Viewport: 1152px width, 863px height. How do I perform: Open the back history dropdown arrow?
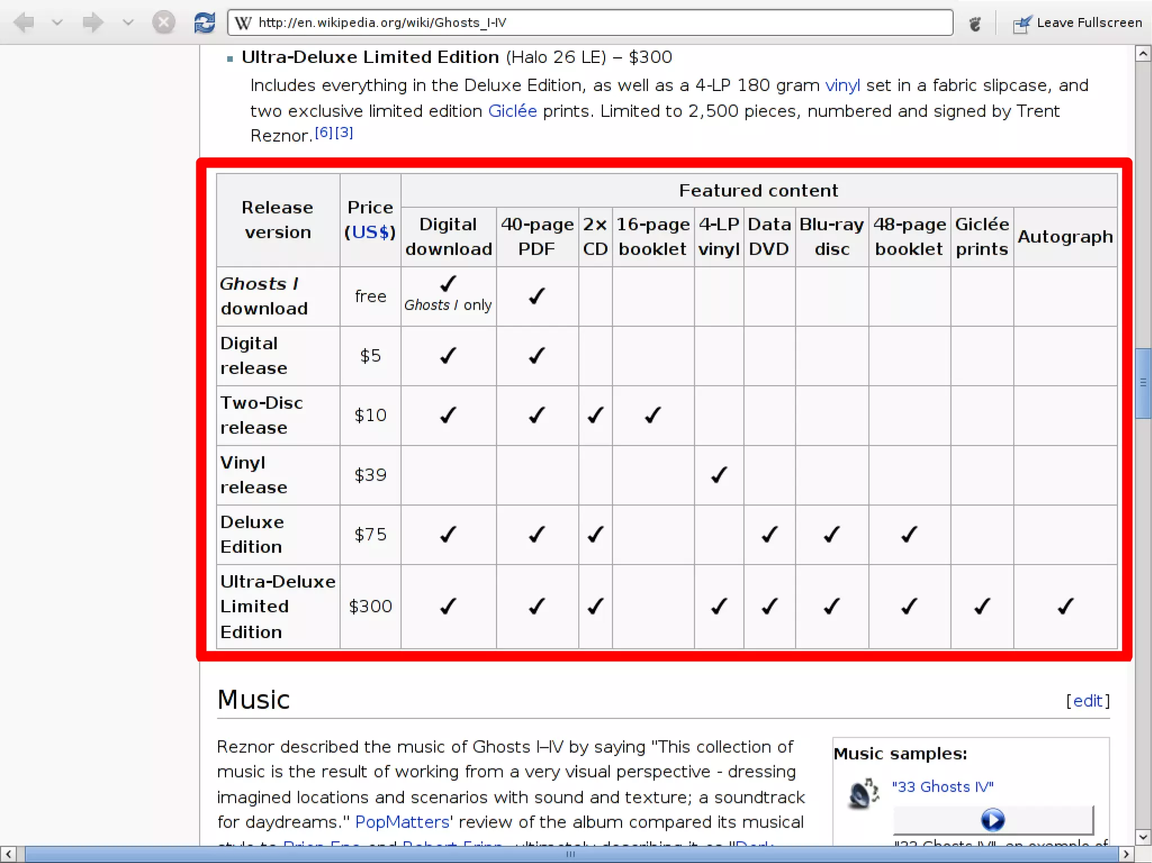[57, 22]
